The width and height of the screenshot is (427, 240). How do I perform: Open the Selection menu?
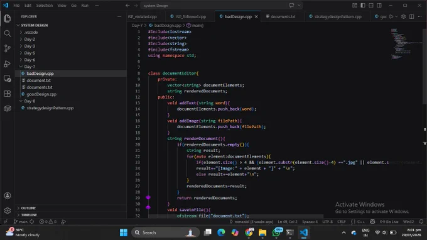coord(45,6)
